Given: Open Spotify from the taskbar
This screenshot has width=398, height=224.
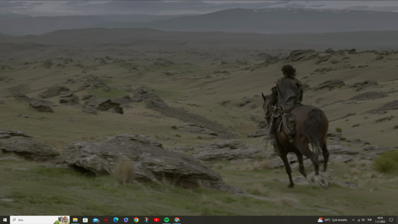Looking at the screenshot, I should [167, 220].
